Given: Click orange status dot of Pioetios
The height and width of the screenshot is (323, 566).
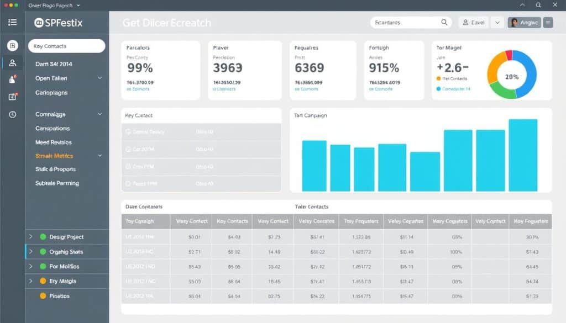Looking at the screenshot, I should tap(43, 296).
